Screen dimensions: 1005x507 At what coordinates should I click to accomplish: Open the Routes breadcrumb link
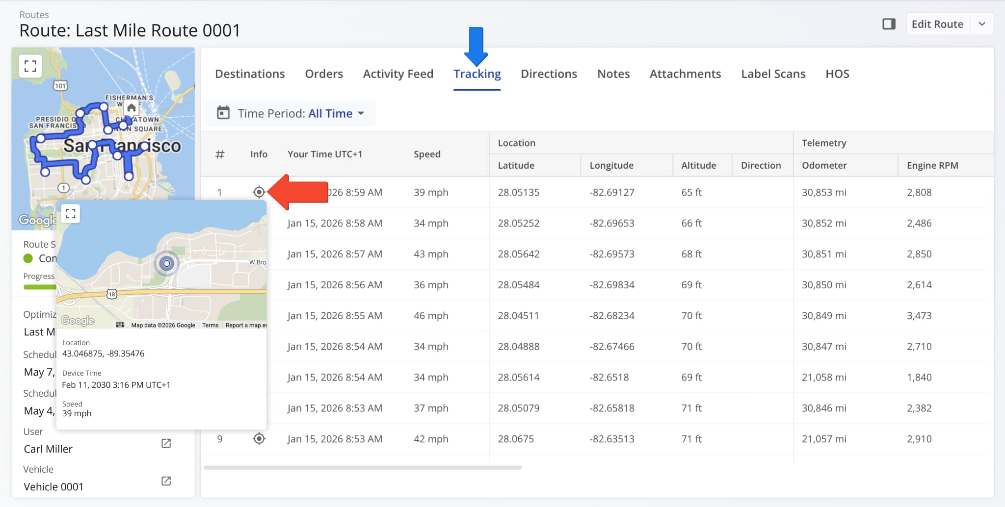coord(34,15)
